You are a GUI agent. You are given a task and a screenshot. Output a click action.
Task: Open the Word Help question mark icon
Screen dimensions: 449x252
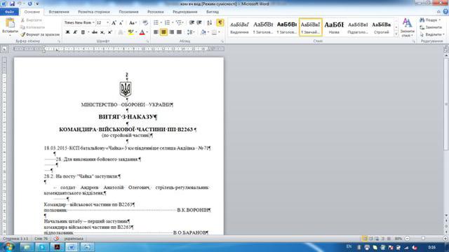click(445, 12)
